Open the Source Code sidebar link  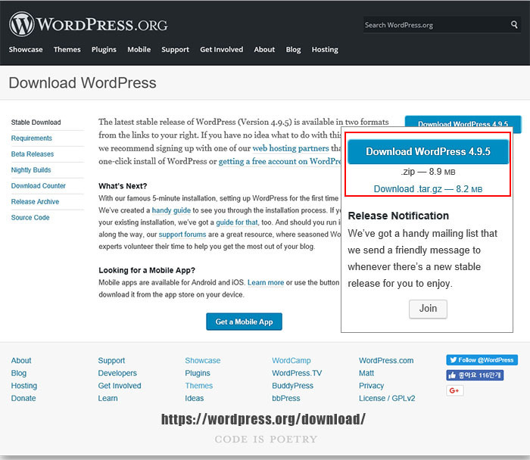(x=30, y=217)
